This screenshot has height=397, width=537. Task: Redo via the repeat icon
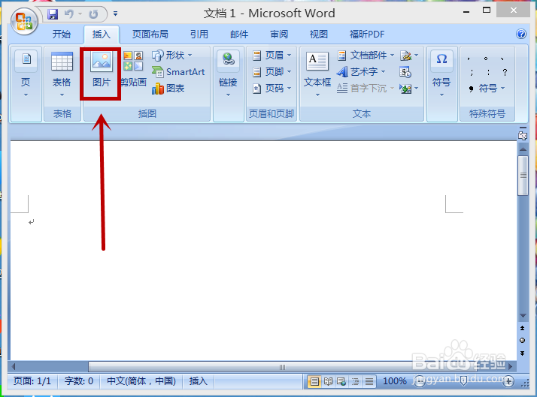pos(93,14)
